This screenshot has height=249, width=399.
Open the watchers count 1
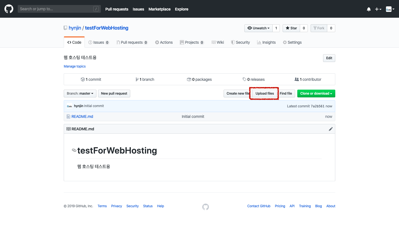coord(276,28)
